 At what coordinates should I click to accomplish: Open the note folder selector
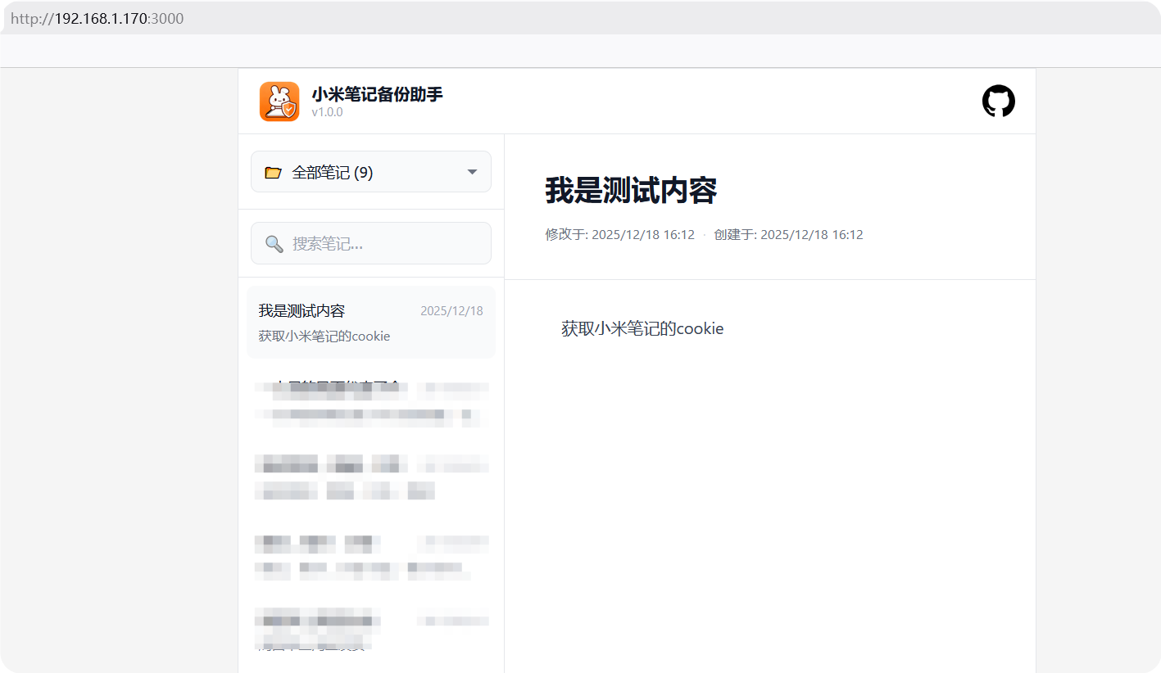370,172
